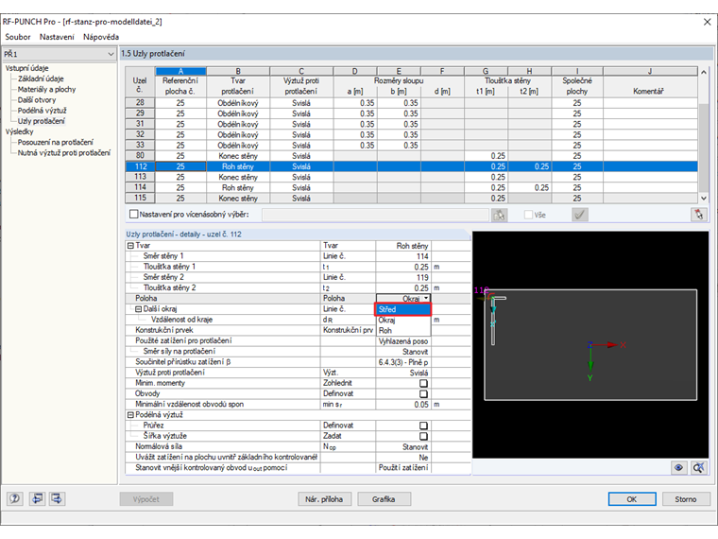
Task: Open the help question mark icon
Action: pyautogui.click(x=15, y=498)
